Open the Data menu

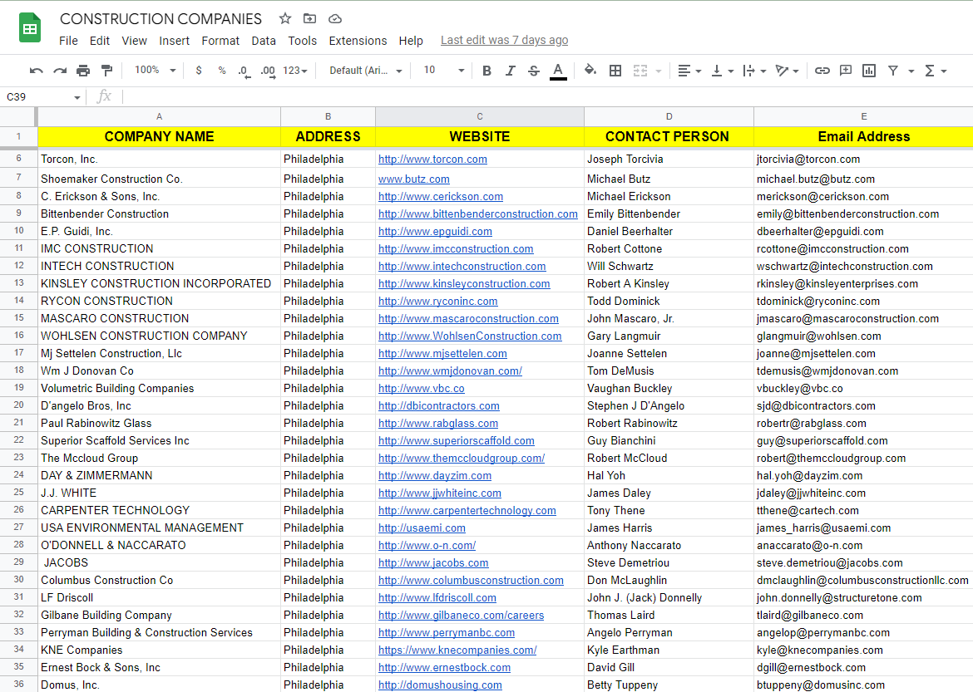tap(263, 41)
